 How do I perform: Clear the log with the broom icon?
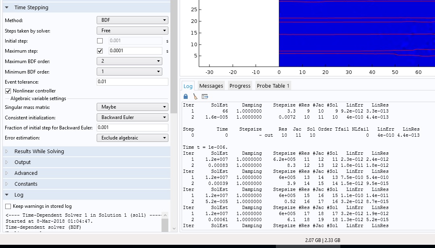coord(195,96)
